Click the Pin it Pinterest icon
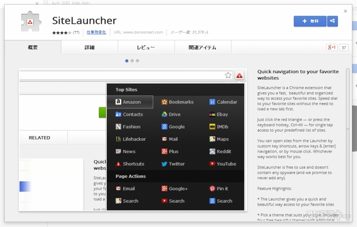 [212, 188]
